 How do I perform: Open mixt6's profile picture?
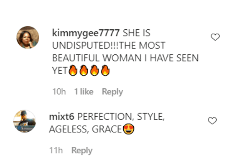click(x=25, y=121)
